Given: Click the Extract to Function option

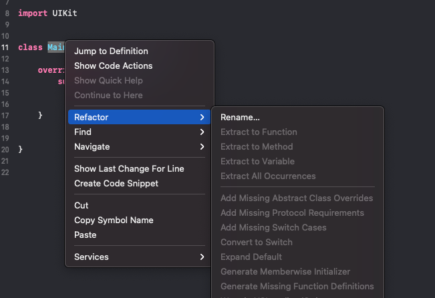Looking at the screenshot, I should (259, 132).
